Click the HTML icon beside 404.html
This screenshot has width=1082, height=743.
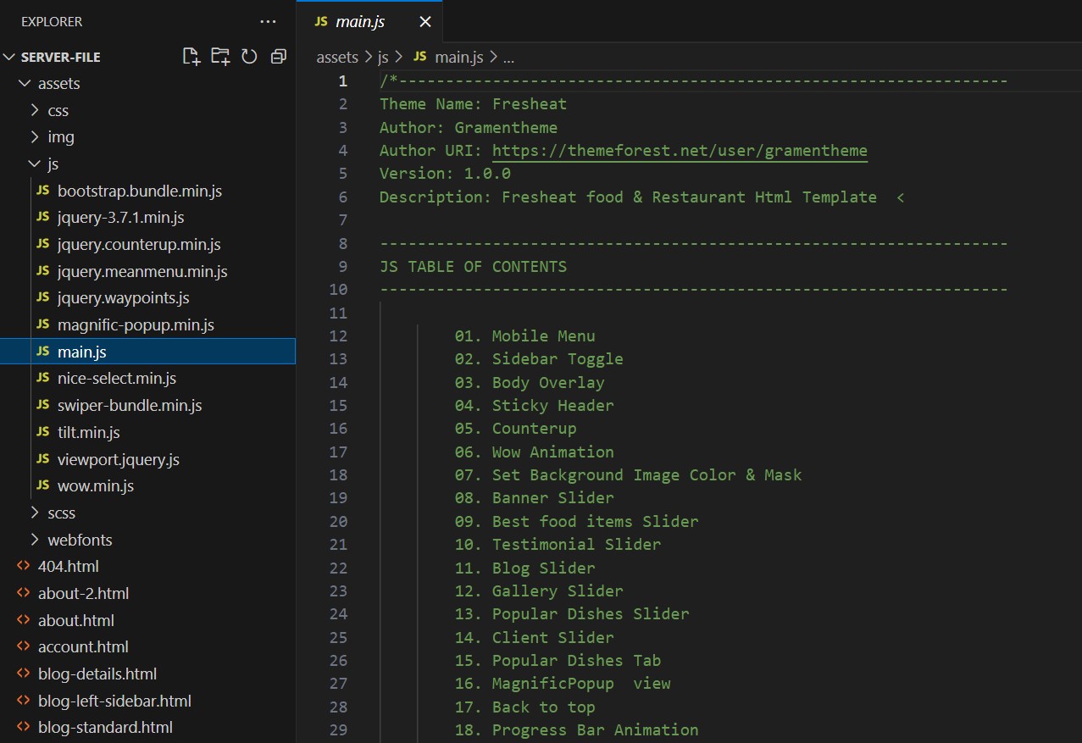(x=23, y=566)
